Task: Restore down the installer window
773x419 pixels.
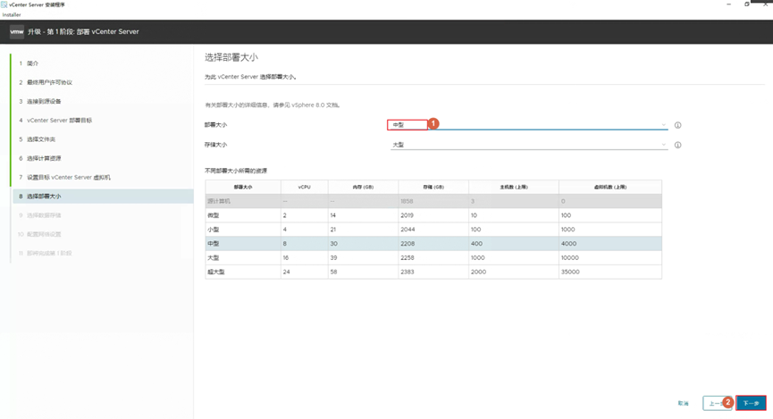Action: point(747,4)
